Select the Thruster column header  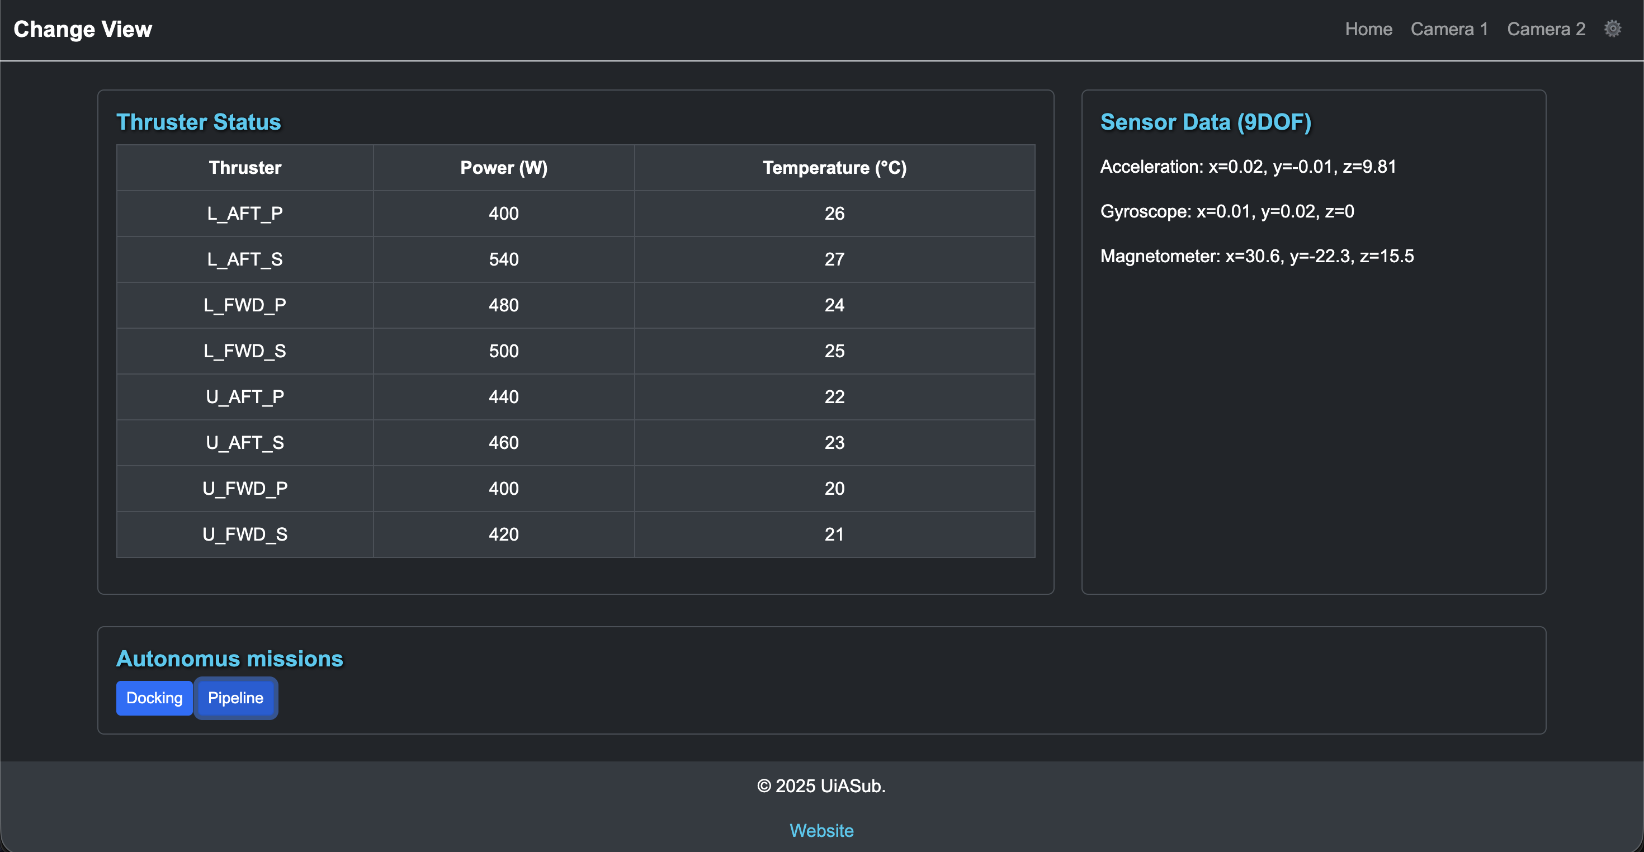[x=244, y=167]
